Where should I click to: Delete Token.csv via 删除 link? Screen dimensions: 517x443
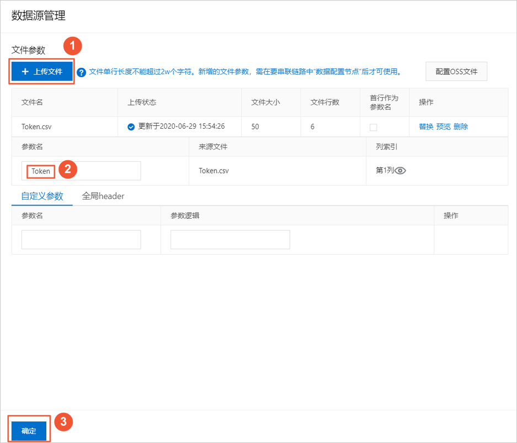461,126
